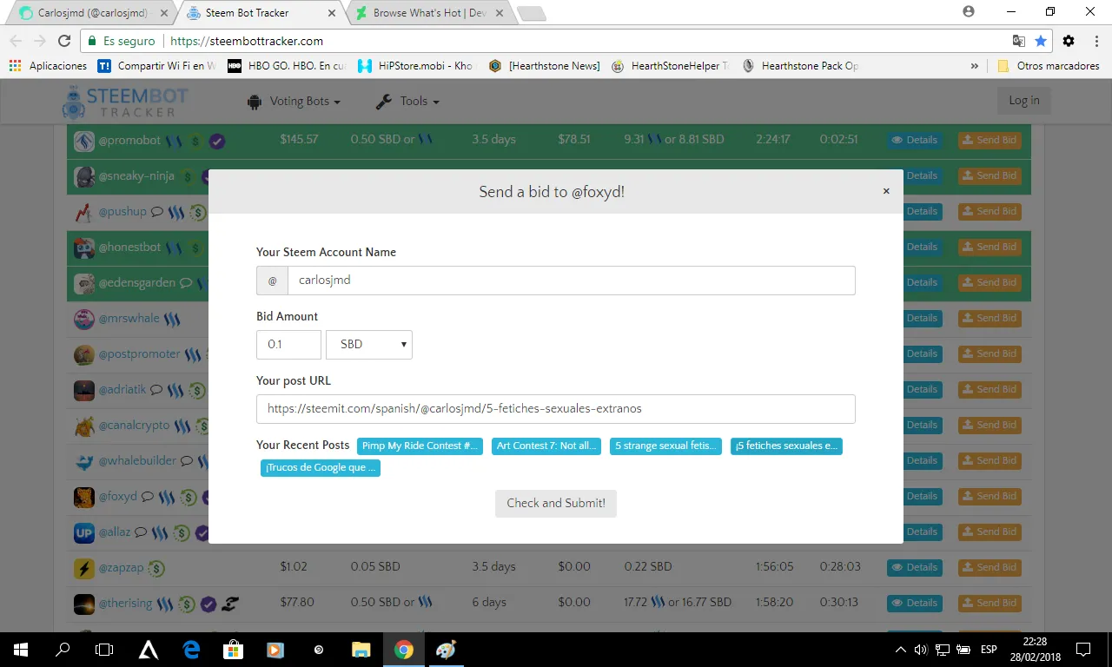Screen dimensions: 1112x667
Task: Pick recent post ¡Trucos de Google que
Action: coord(321,468)
